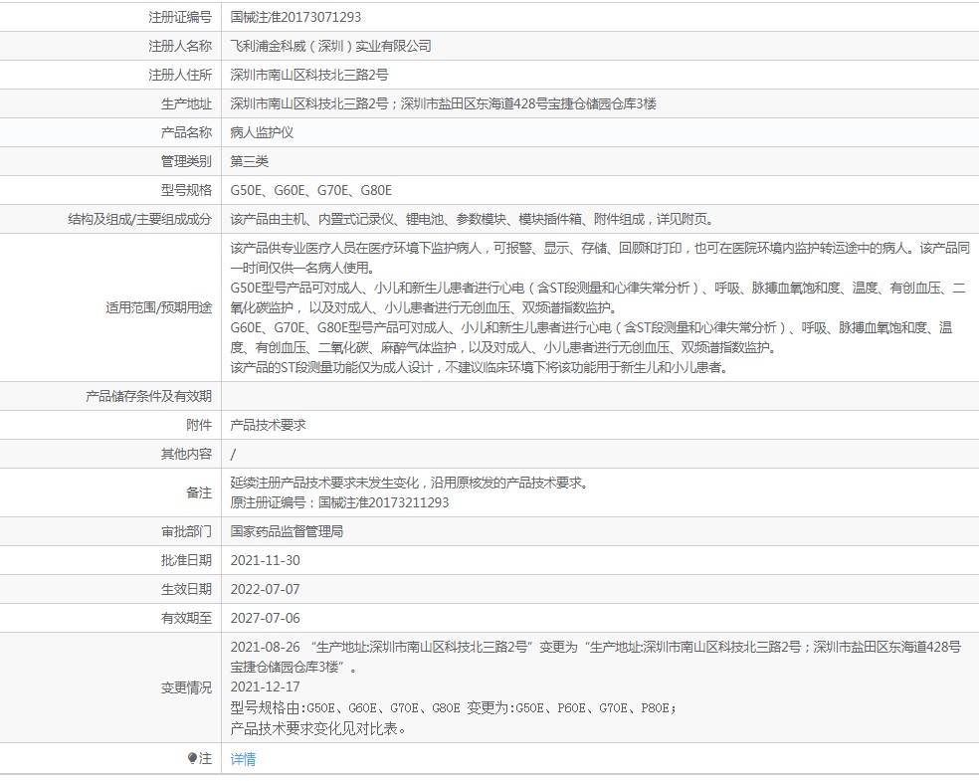The image size is (979, 781).
Task: Click the 注册人名称 label
Action: [x=180, y=46]
